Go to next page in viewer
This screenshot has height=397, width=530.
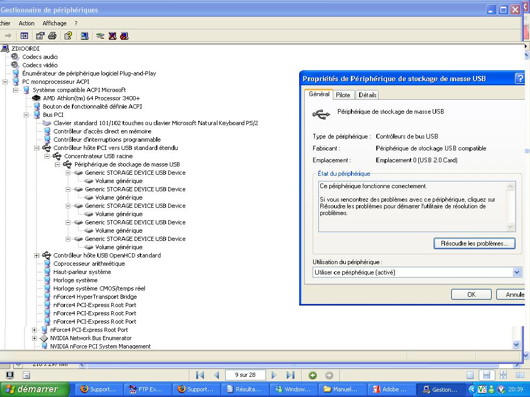(274, 375)
